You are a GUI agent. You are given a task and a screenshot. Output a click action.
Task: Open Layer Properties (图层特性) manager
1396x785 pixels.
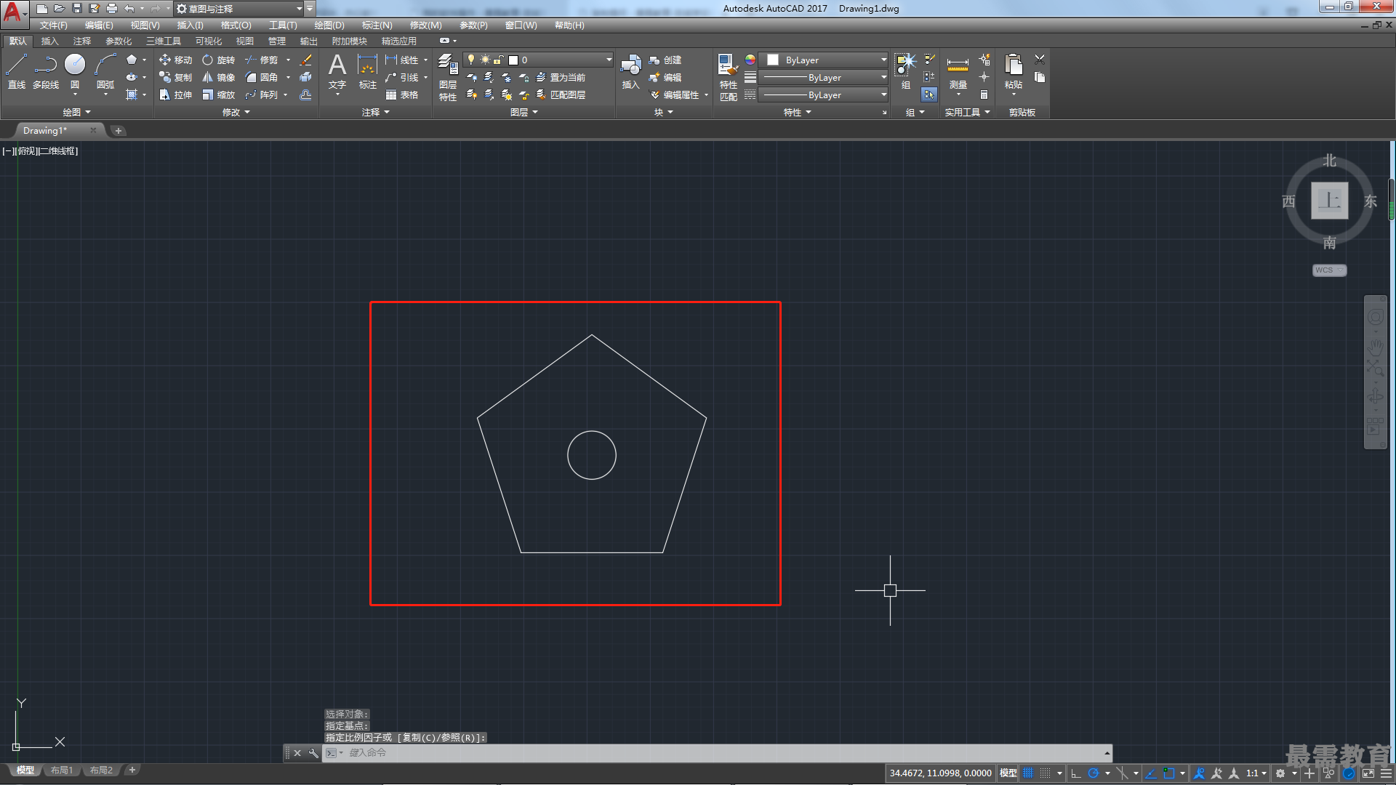(x=448, y=77)
